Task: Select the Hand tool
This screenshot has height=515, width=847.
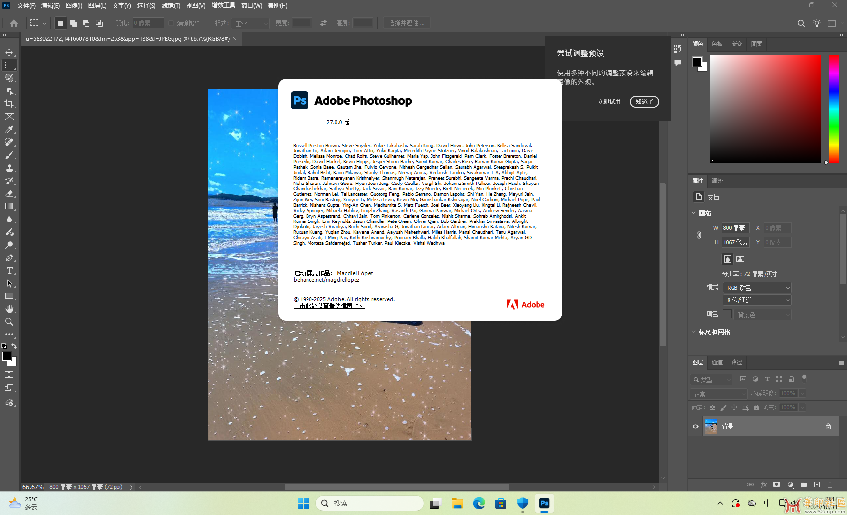Action: coord(9,309)
